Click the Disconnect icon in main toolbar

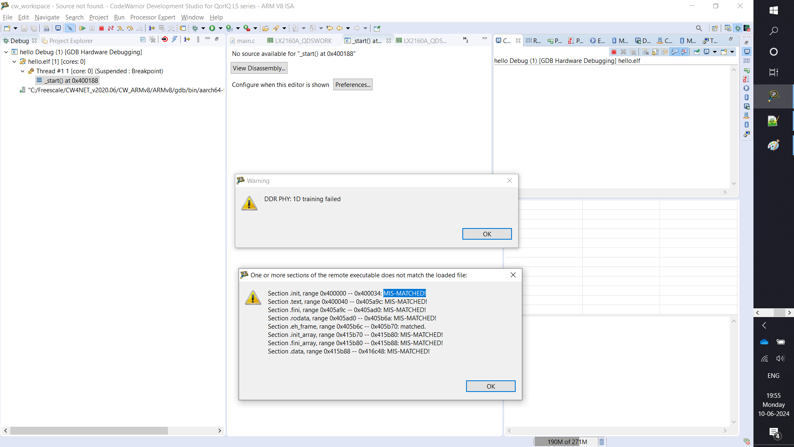point(110,28)
